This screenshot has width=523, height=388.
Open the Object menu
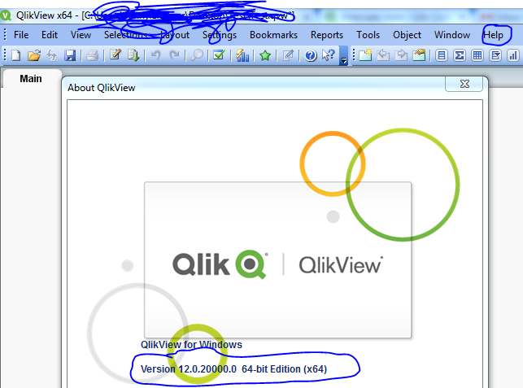point(407,35)
